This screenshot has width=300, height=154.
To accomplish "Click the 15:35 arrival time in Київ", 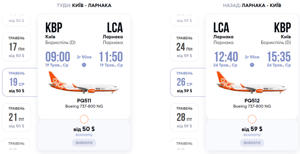I will click(x=279, y=57).
